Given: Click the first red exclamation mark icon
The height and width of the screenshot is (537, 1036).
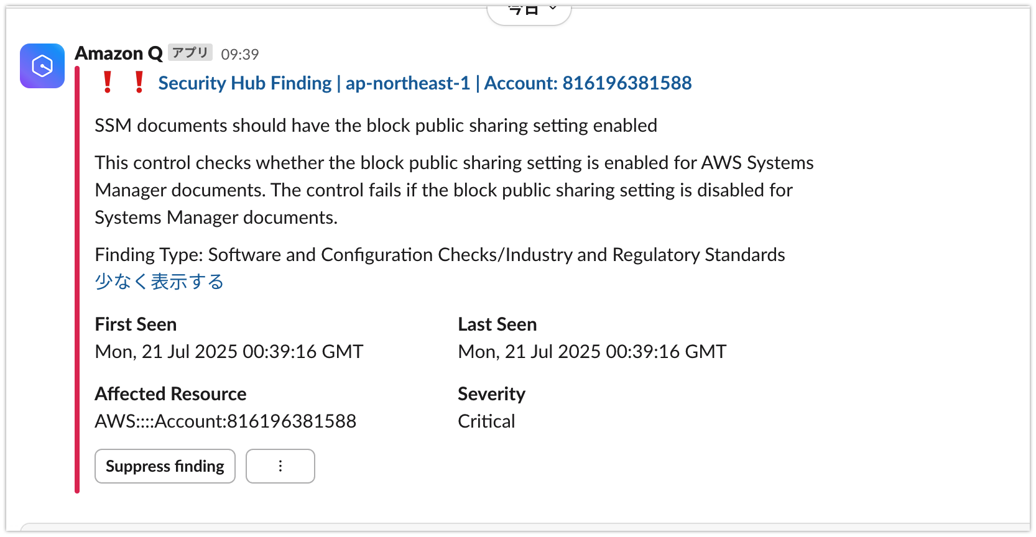Looking at the screenshot, I should click(108, 82).
